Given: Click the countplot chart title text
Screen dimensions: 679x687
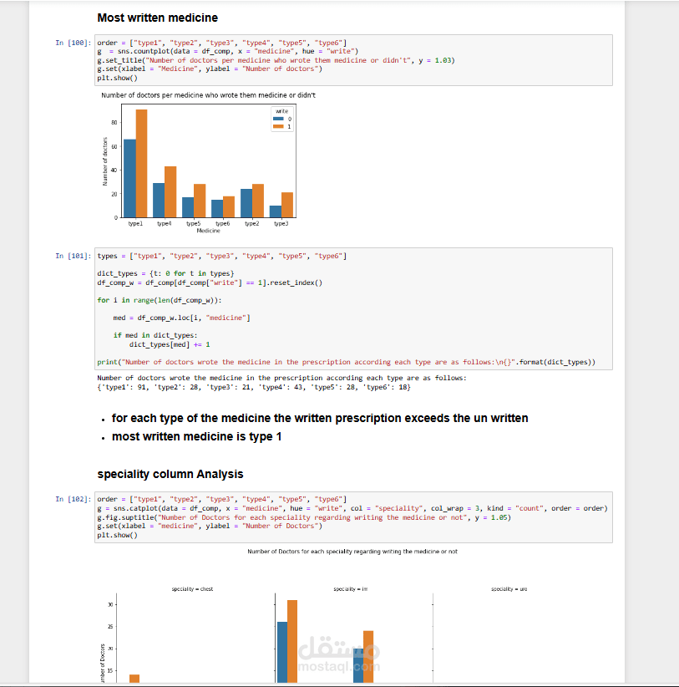Looking at the screenshot, I should [209, 95].
